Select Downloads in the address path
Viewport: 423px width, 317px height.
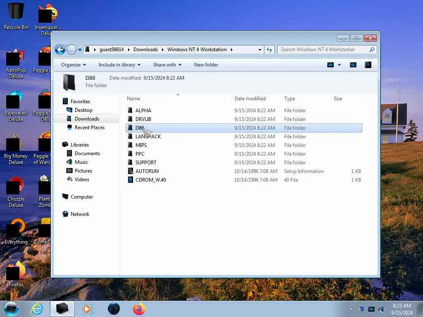click(146, 50)
